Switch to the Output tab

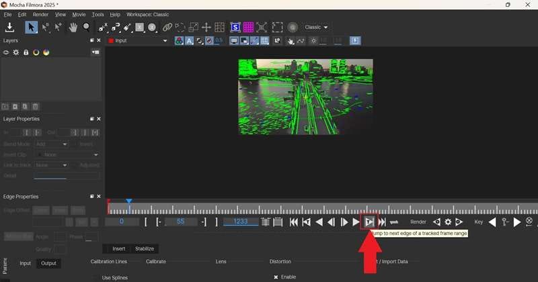(48, 263)
